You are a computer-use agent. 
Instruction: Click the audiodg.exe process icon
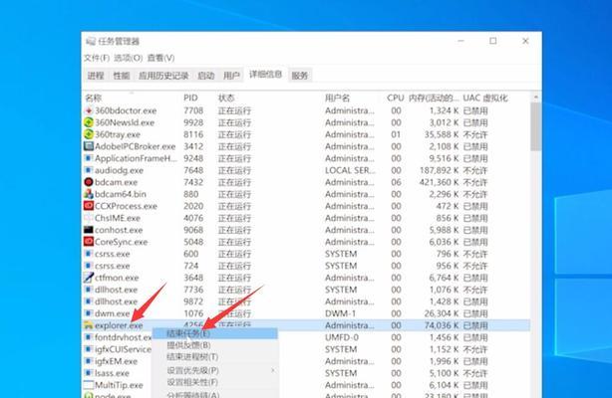tap(89, 170)
